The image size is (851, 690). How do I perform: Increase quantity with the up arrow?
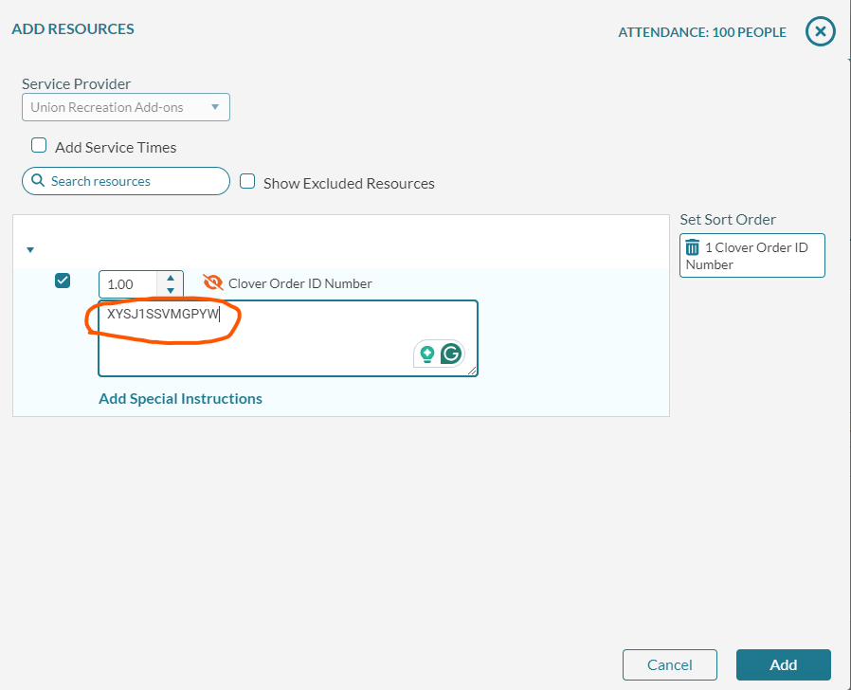click(171, 278)
